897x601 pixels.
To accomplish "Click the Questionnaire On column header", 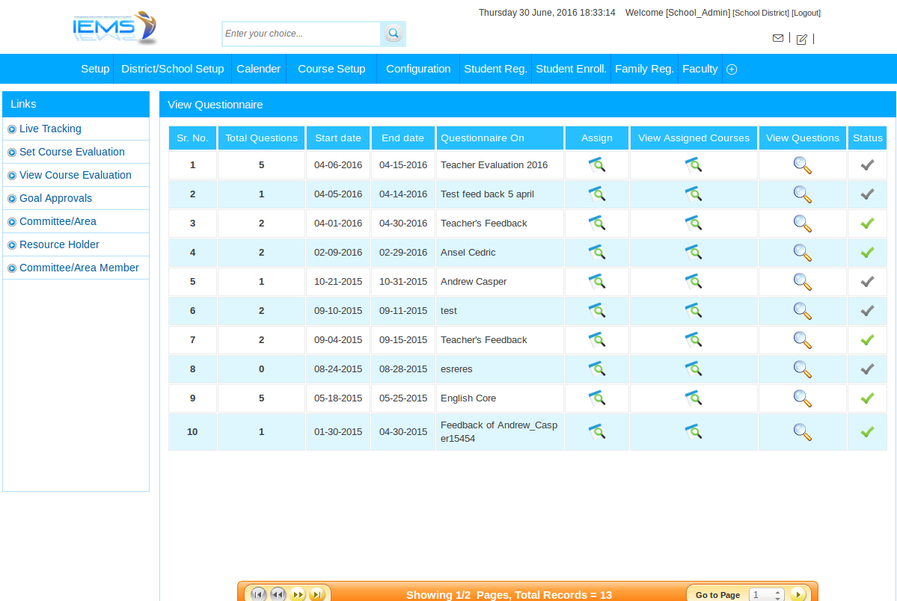I will coord(500,138).
